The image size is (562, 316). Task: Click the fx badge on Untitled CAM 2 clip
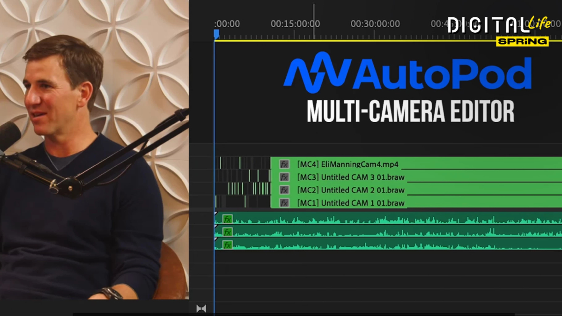(284, 190)
